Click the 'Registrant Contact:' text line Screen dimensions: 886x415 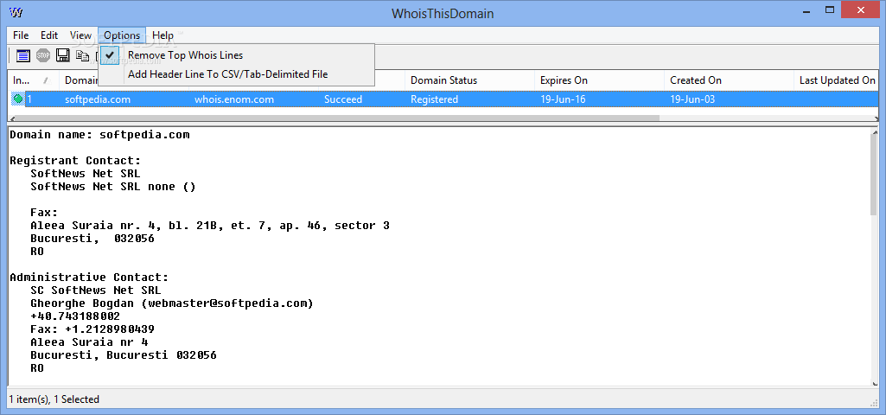coord(75,161)
